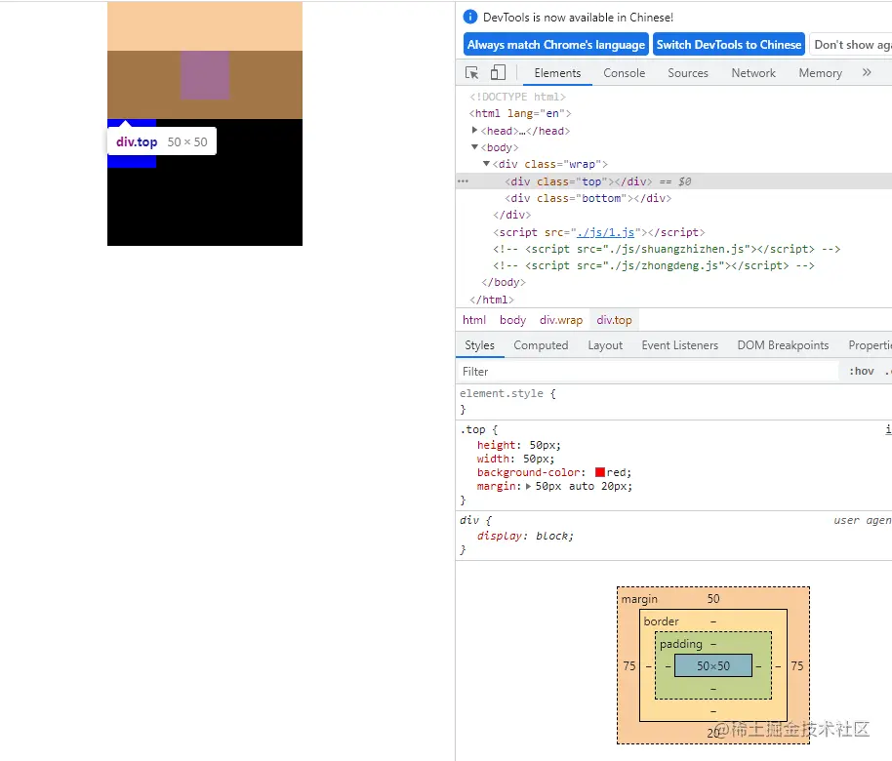892x761 pixels.
Task: Click the 50×50 content box in box model
Action: click(x=712, y=665)
